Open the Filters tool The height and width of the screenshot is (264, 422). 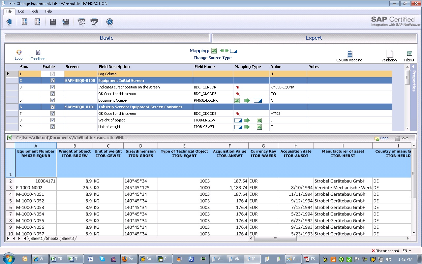[x=409, y=54]
